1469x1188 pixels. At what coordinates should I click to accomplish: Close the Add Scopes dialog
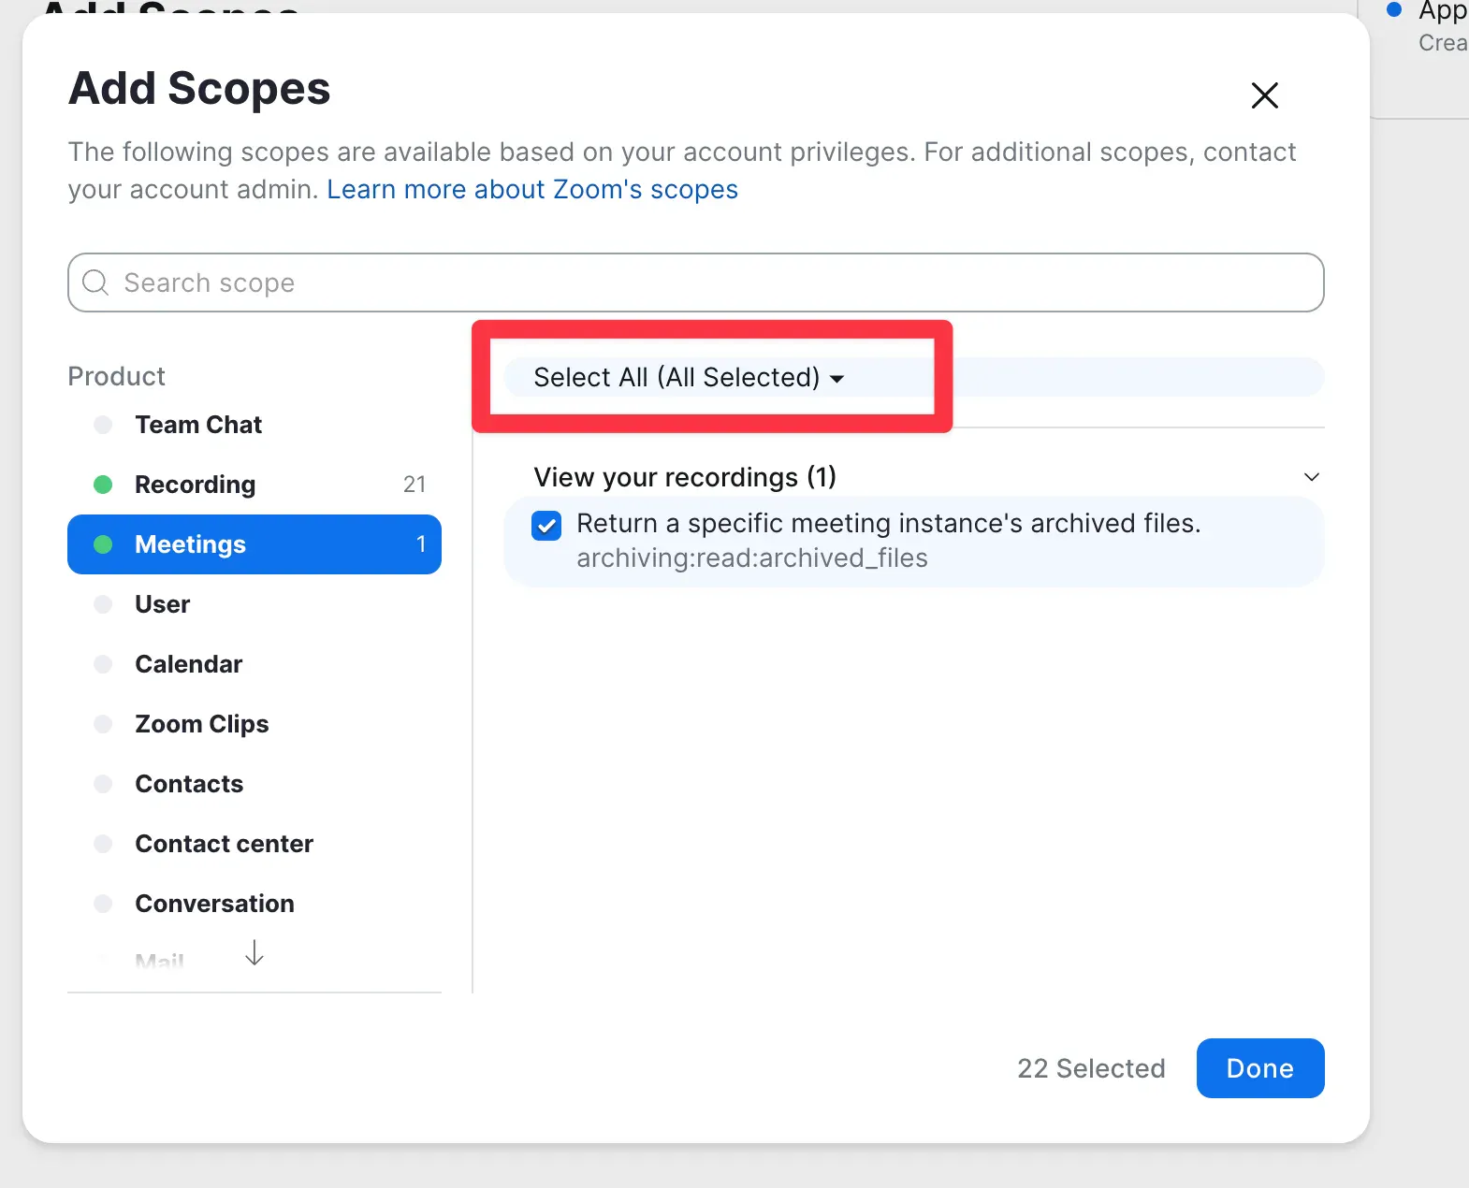(1264, 94)
